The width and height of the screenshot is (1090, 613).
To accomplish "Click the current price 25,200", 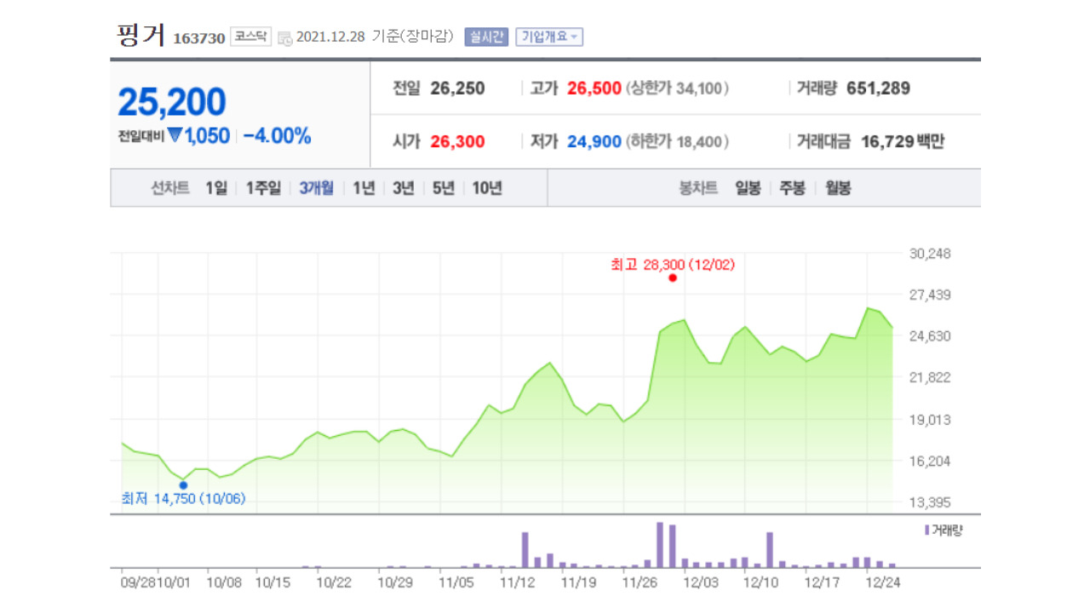I will point(172,102).
